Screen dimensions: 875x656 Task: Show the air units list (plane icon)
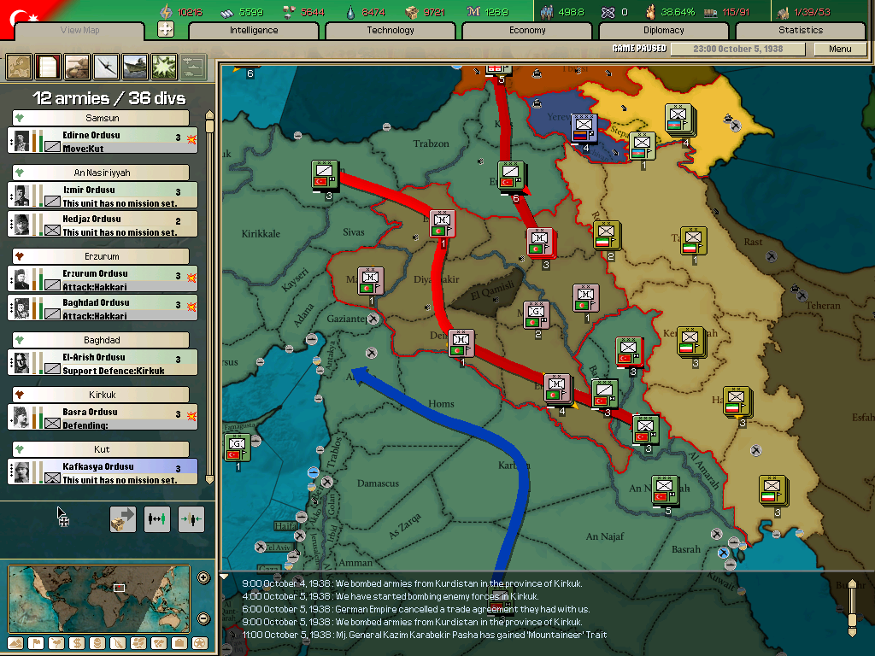[106, 67]
